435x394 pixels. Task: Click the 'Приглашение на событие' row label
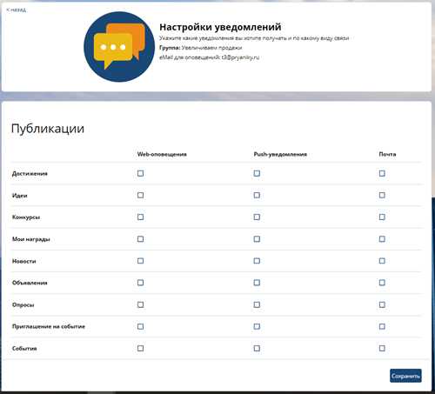coord(49,327)
